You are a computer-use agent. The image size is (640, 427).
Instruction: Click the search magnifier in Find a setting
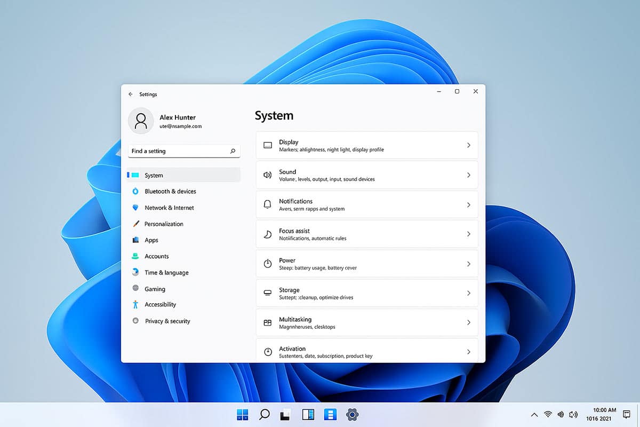(x=233, y=151)
